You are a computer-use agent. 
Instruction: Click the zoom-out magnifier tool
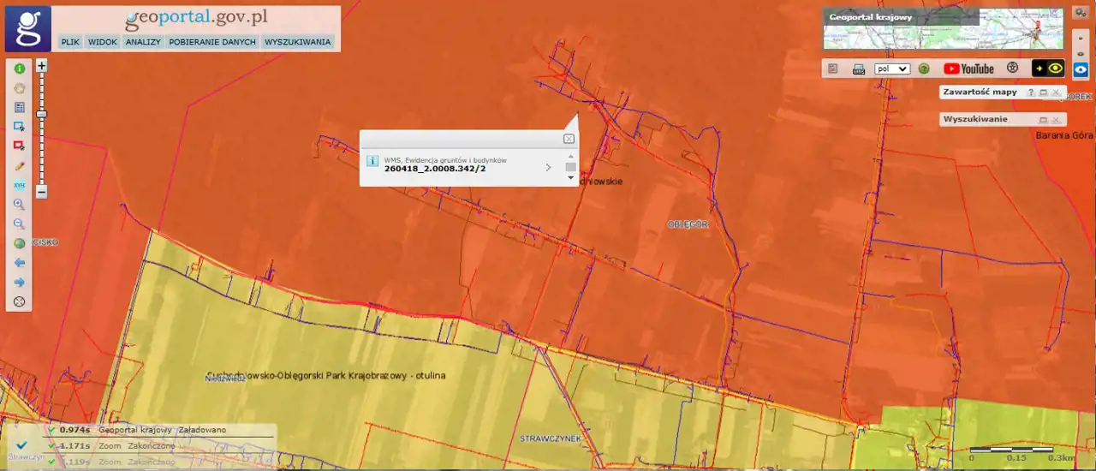(x=19, y=224)
